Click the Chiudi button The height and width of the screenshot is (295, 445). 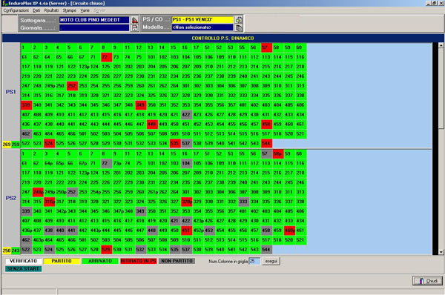[x=427, y=281]
